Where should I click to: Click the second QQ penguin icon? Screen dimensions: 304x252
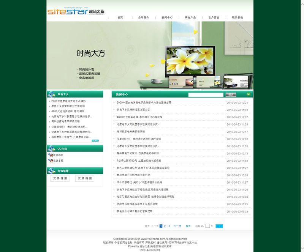coord(51,161)
